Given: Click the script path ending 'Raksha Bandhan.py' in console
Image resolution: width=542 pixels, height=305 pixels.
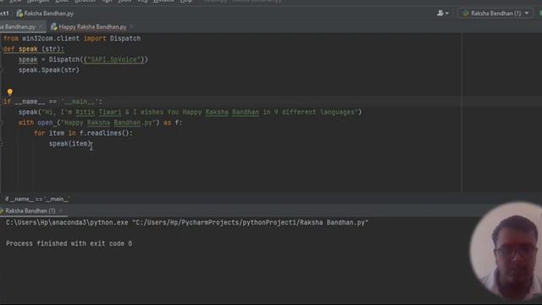Looking at the screenshot, I should tap(251, 222).
